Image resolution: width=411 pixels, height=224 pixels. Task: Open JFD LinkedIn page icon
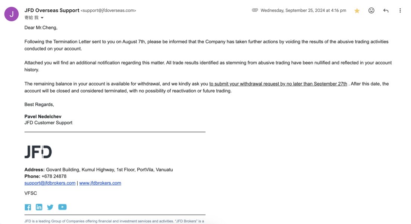click(x=39, y=207)
